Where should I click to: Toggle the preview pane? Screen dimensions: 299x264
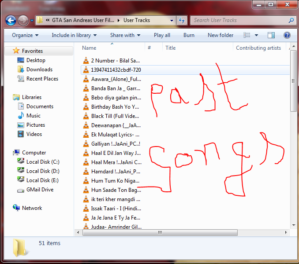(271, 35)
